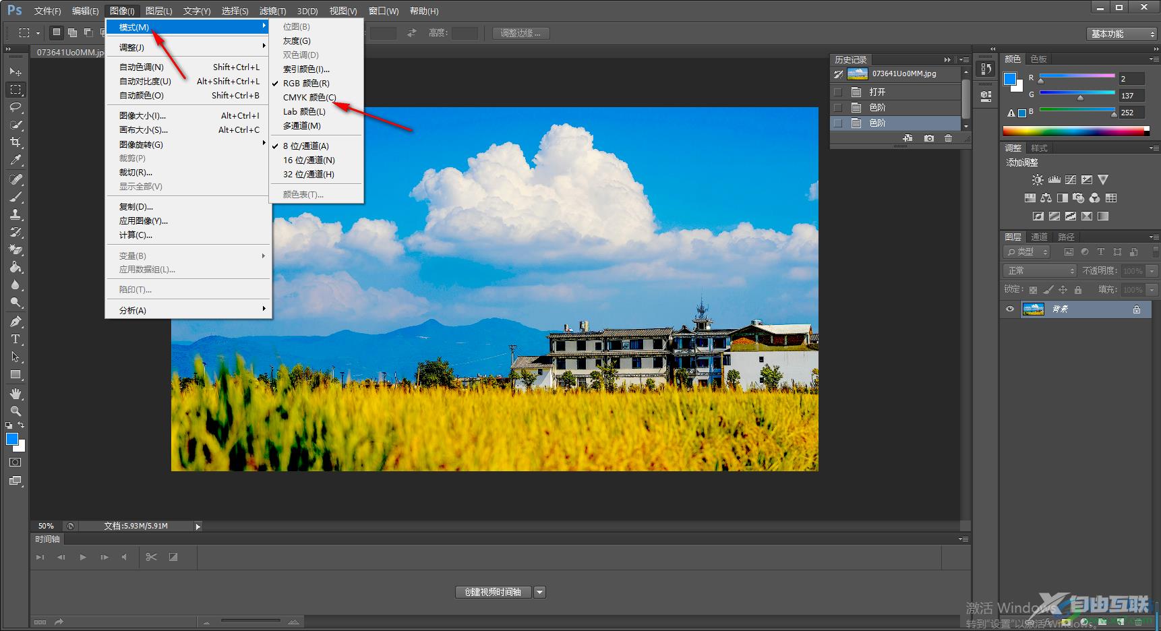This screenshot has height=631, width=1161.
Task: Select the Dodge tool
Action: point(16,303)
